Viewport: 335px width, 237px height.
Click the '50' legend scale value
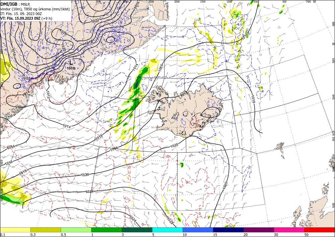(307, 235)
